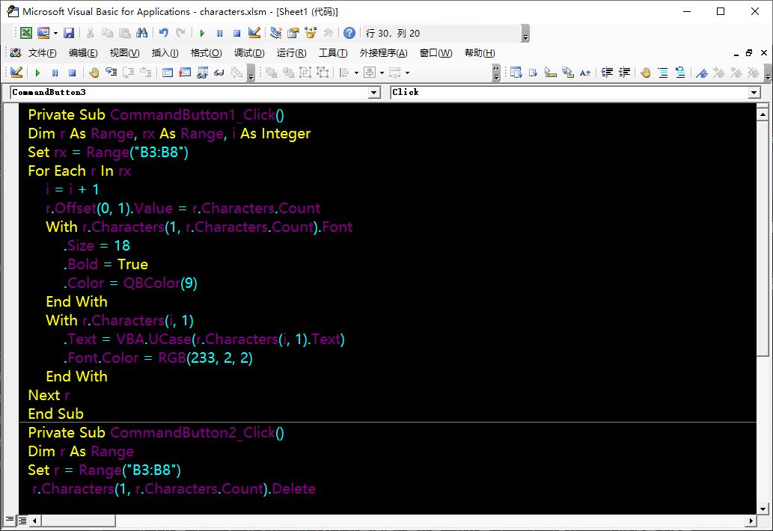Click the Quick Watch glasses icon
The image size is (773, 531).
click(219, 73)
